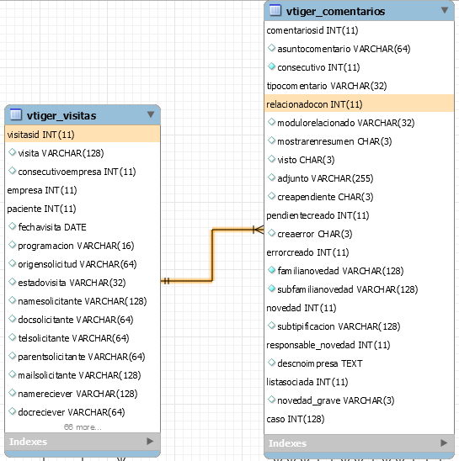Screen dimensions: 459x461
Task: Click diamond icon next to novedad_grave
Action: coord(271,400)
